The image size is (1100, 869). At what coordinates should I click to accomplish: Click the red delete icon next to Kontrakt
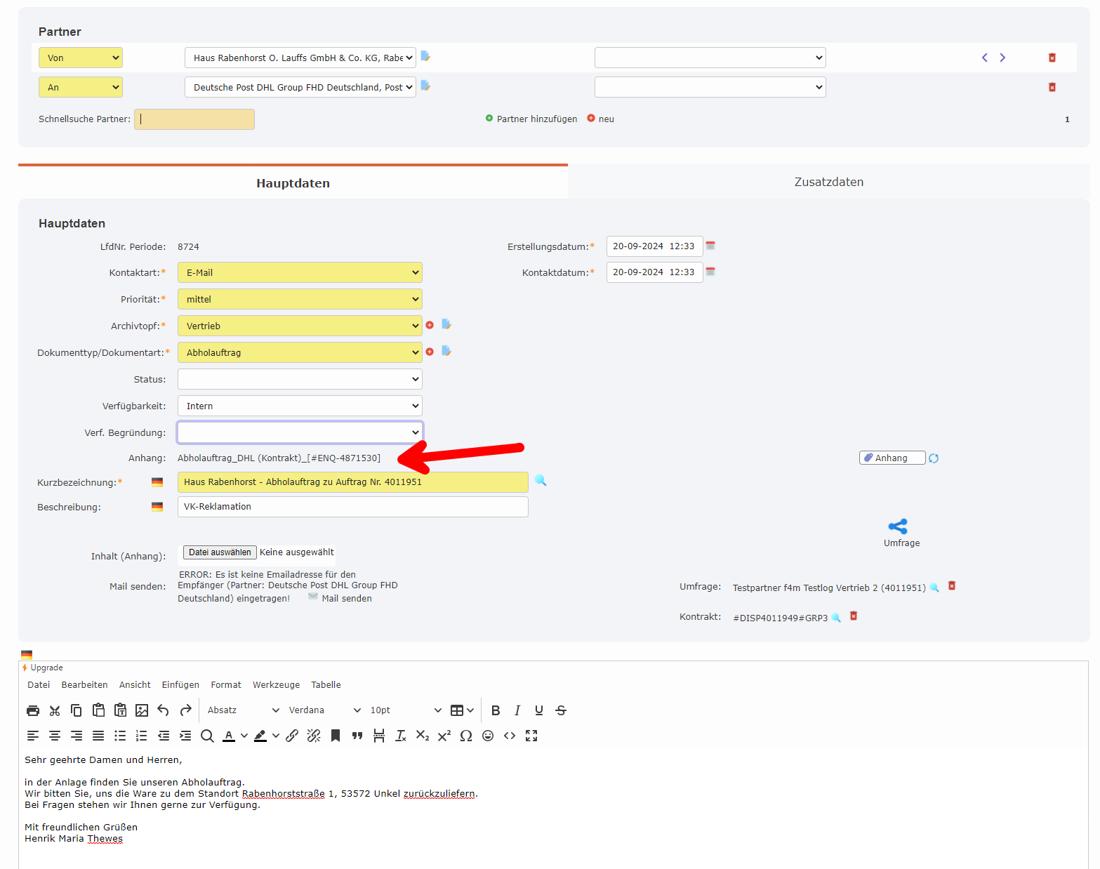[x=854, y=616]
